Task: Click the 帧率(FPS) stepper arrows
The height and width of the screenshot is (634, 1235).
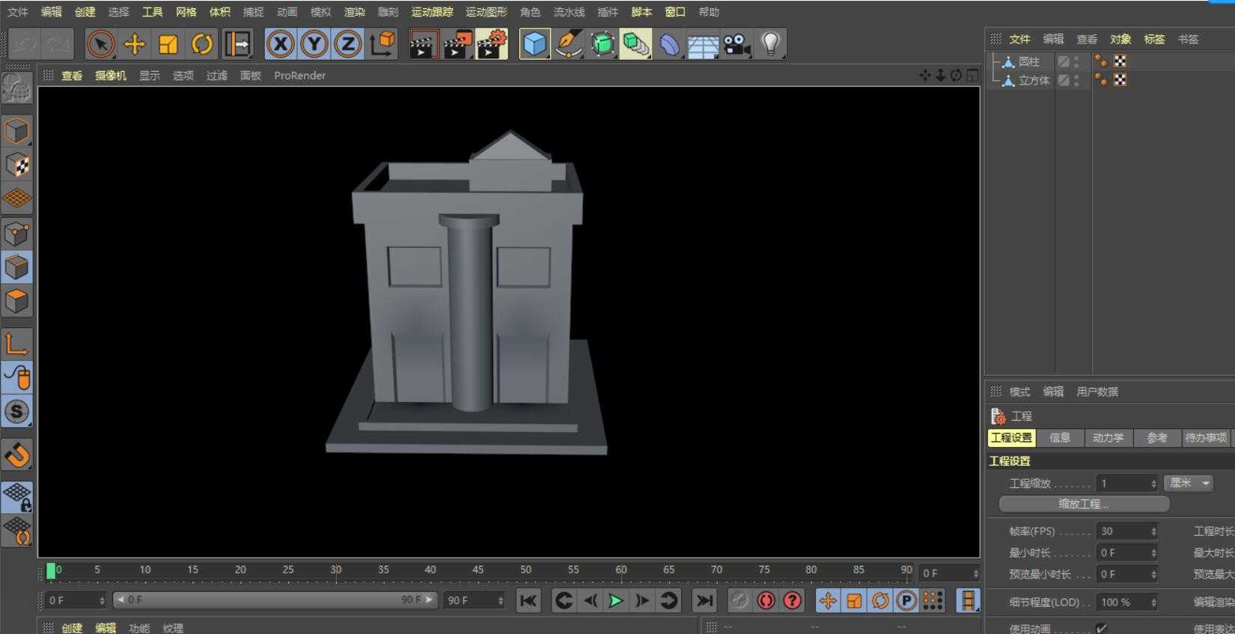Action: pos(1153,531)
